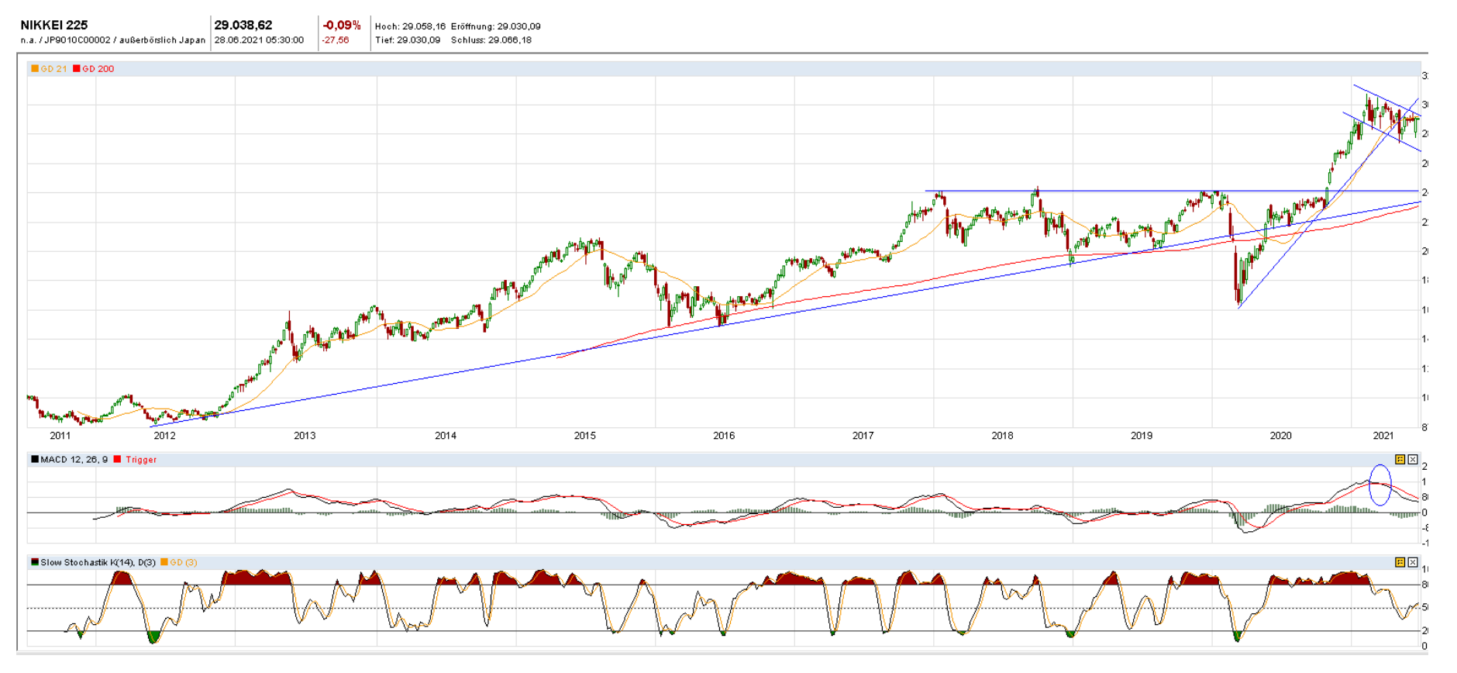
Task: Click the 2018 label on the time axis
Action: (x=1002, y=436)
